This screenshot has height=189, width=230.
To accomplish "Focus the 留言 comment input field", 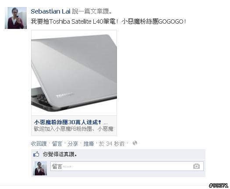I will [127, 166].
